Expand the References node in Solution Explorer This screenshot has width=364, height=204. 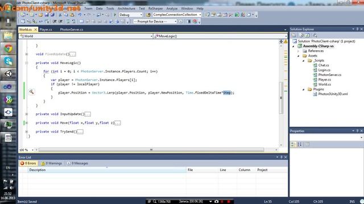pyautogui.click(x=299, y=51)
